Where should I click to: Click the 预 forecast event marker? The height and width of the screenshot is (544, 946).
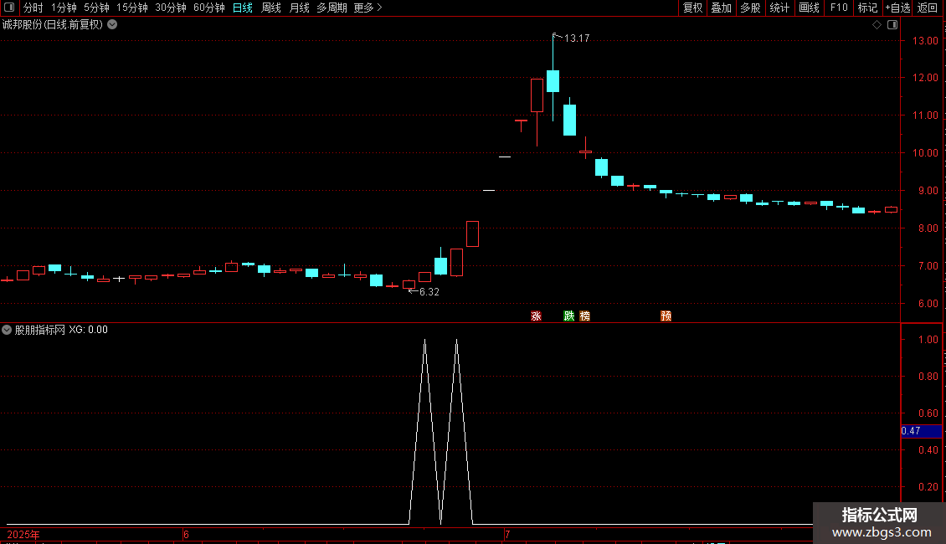[x=666, y=316]
